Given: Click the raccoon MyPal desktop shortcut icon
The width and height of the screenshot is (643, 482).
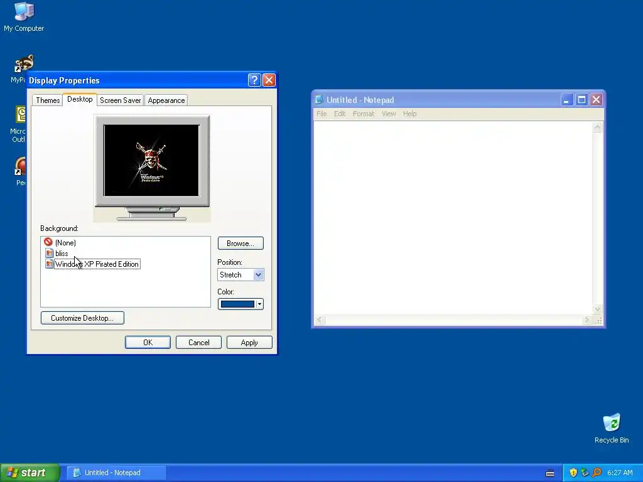Looking at the screenshot, I should 24,63.
